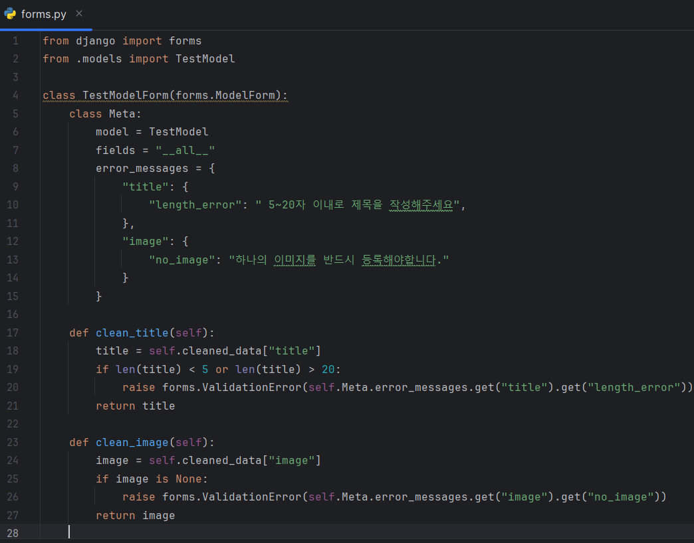Click None in the "if image is None" line
Image resolution: width=694 pixels, height=543 pixels.
[x=189, y=479]
